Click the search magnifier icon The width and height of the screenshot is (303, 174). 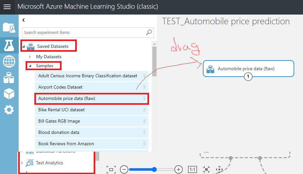click(x=149, y=32)
